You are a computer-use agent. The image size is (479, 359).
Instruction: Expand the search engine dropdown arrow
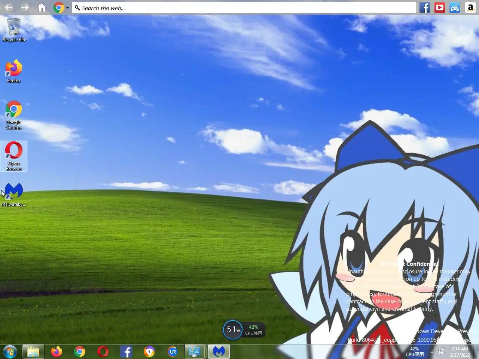[67, 7]
